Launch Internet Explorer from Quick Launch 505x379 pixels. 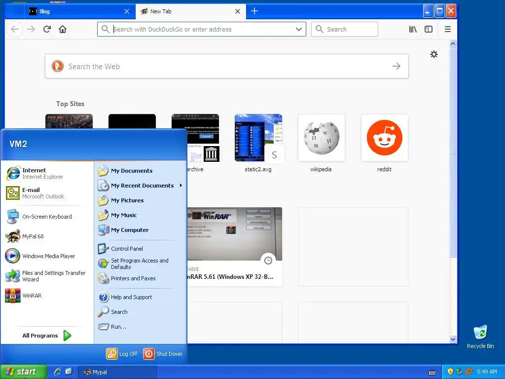pyautogui.click(x=58, y=372)
